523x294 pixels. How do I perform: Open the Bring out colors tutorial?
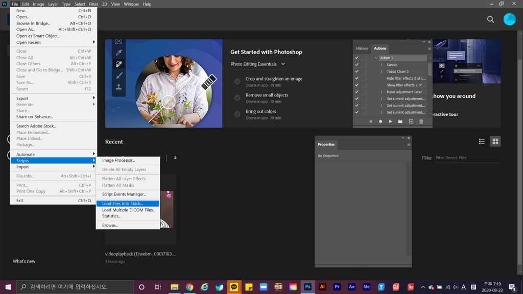coord(261,111)
